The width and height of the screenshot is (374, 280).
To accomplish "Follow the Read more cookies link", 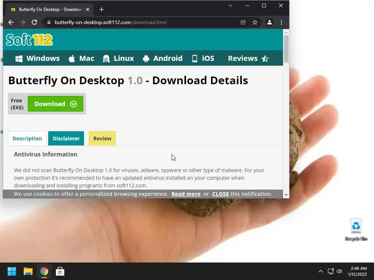I will tap(186, 194).
